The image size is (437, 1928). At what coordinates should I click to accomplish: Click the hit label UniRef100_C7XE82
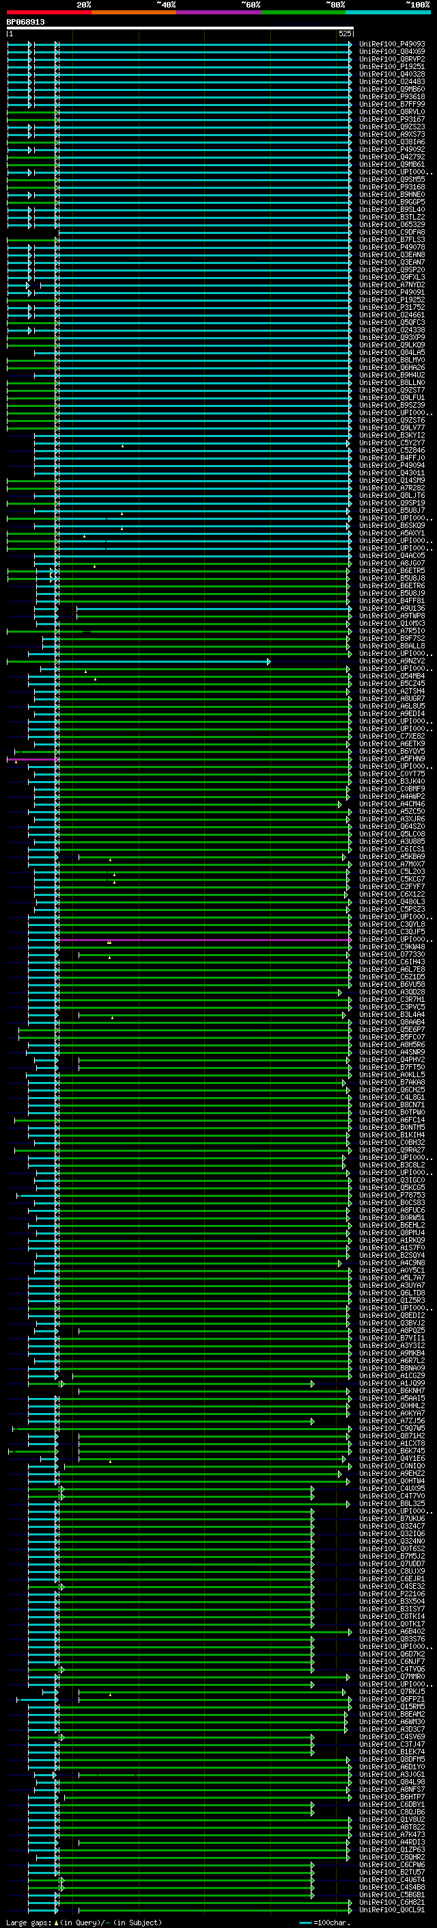[392, 737]
